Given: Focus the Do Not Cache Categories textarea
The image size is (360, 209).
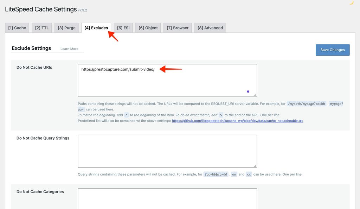Looking at the screenshot, I should [167, 199].
